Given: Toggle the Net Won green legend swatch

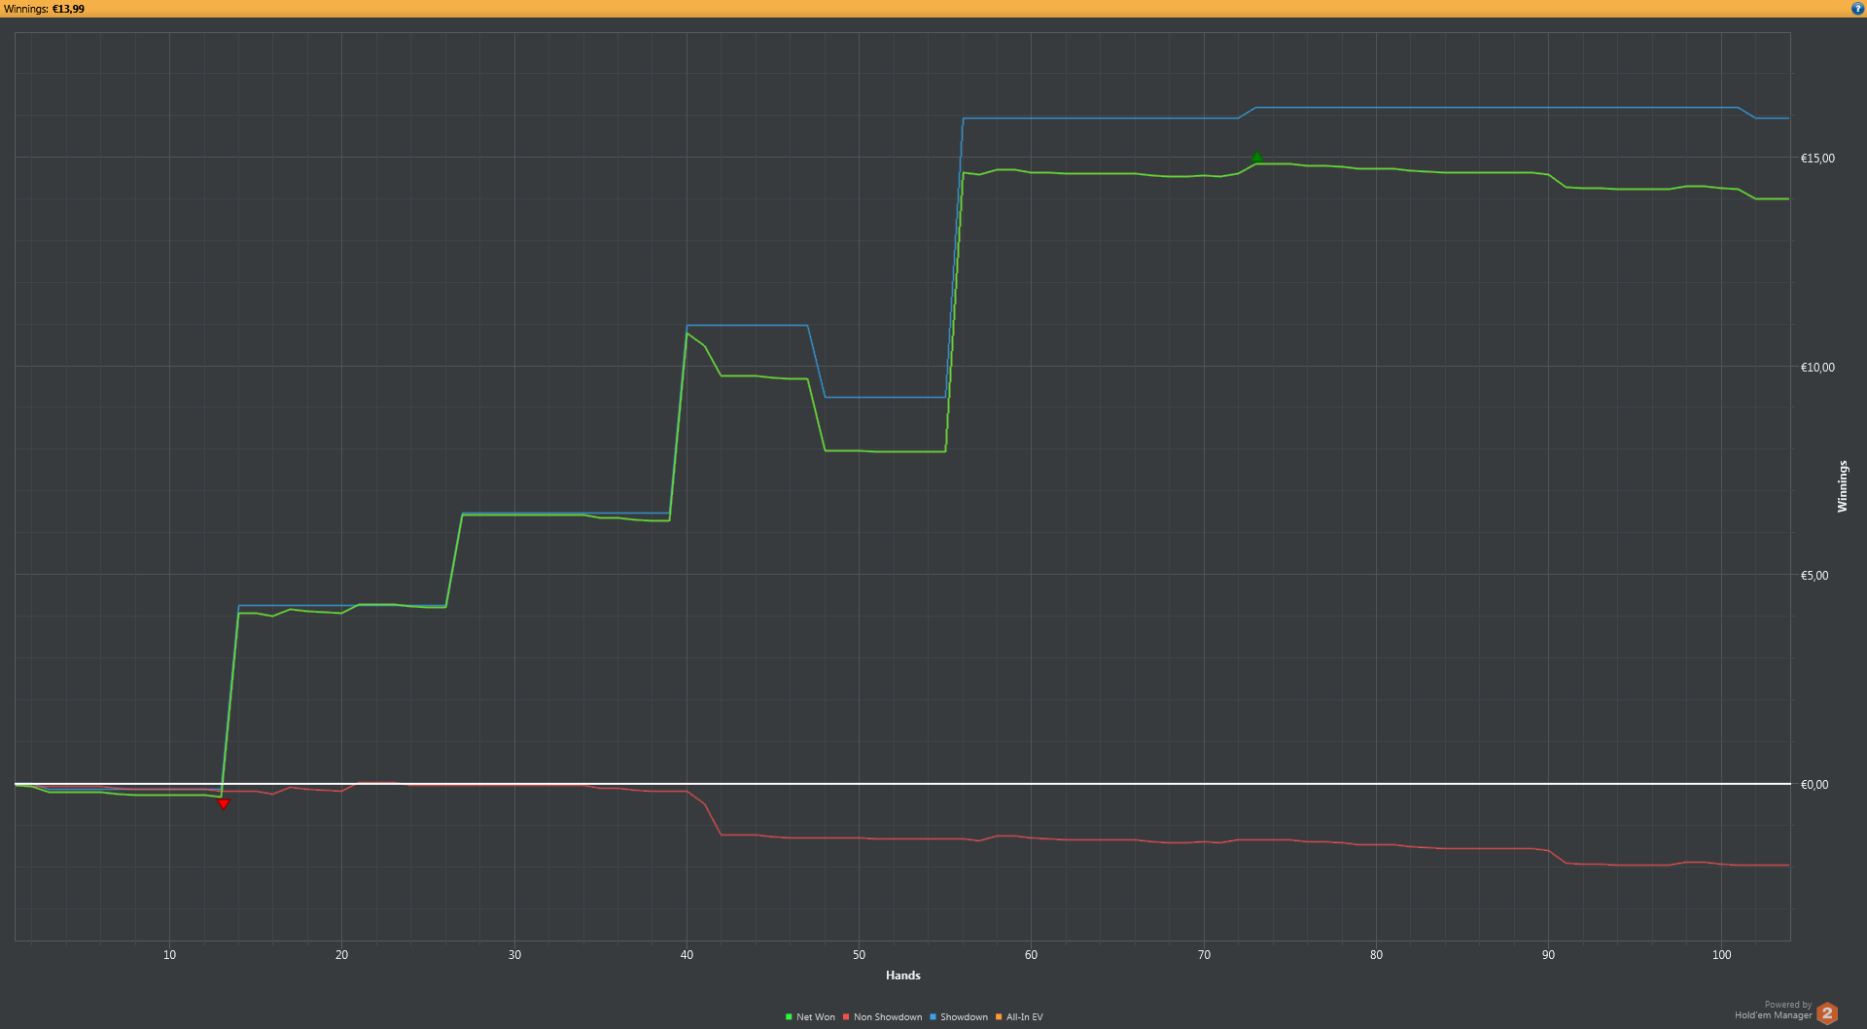Looking at the screenshot, I should click(789, 1017).
